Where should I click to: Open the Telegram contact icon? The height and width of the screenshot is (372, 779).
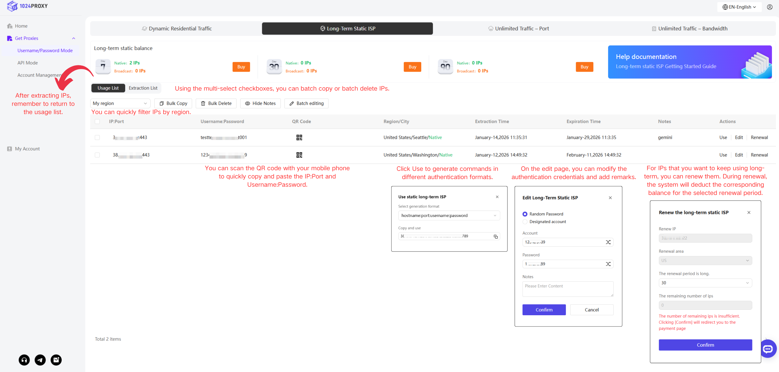pyautogui.click(x=40, y=360)
